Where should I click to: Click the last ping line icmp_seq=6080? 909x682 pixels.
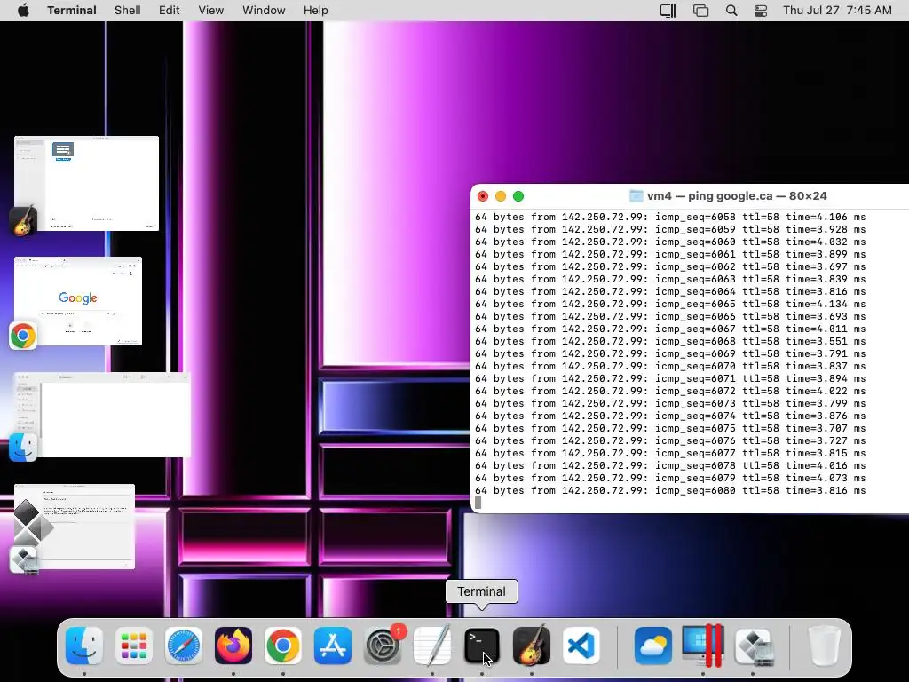[670, 490]
